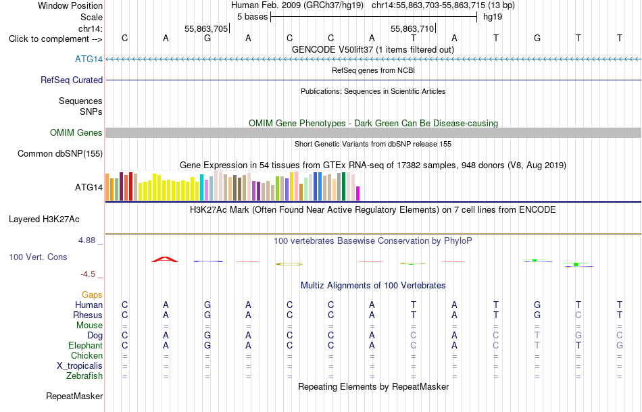642x412 pixels.
Task: Click the ATG14 gene arrow line
Action: tap(373, 59)
